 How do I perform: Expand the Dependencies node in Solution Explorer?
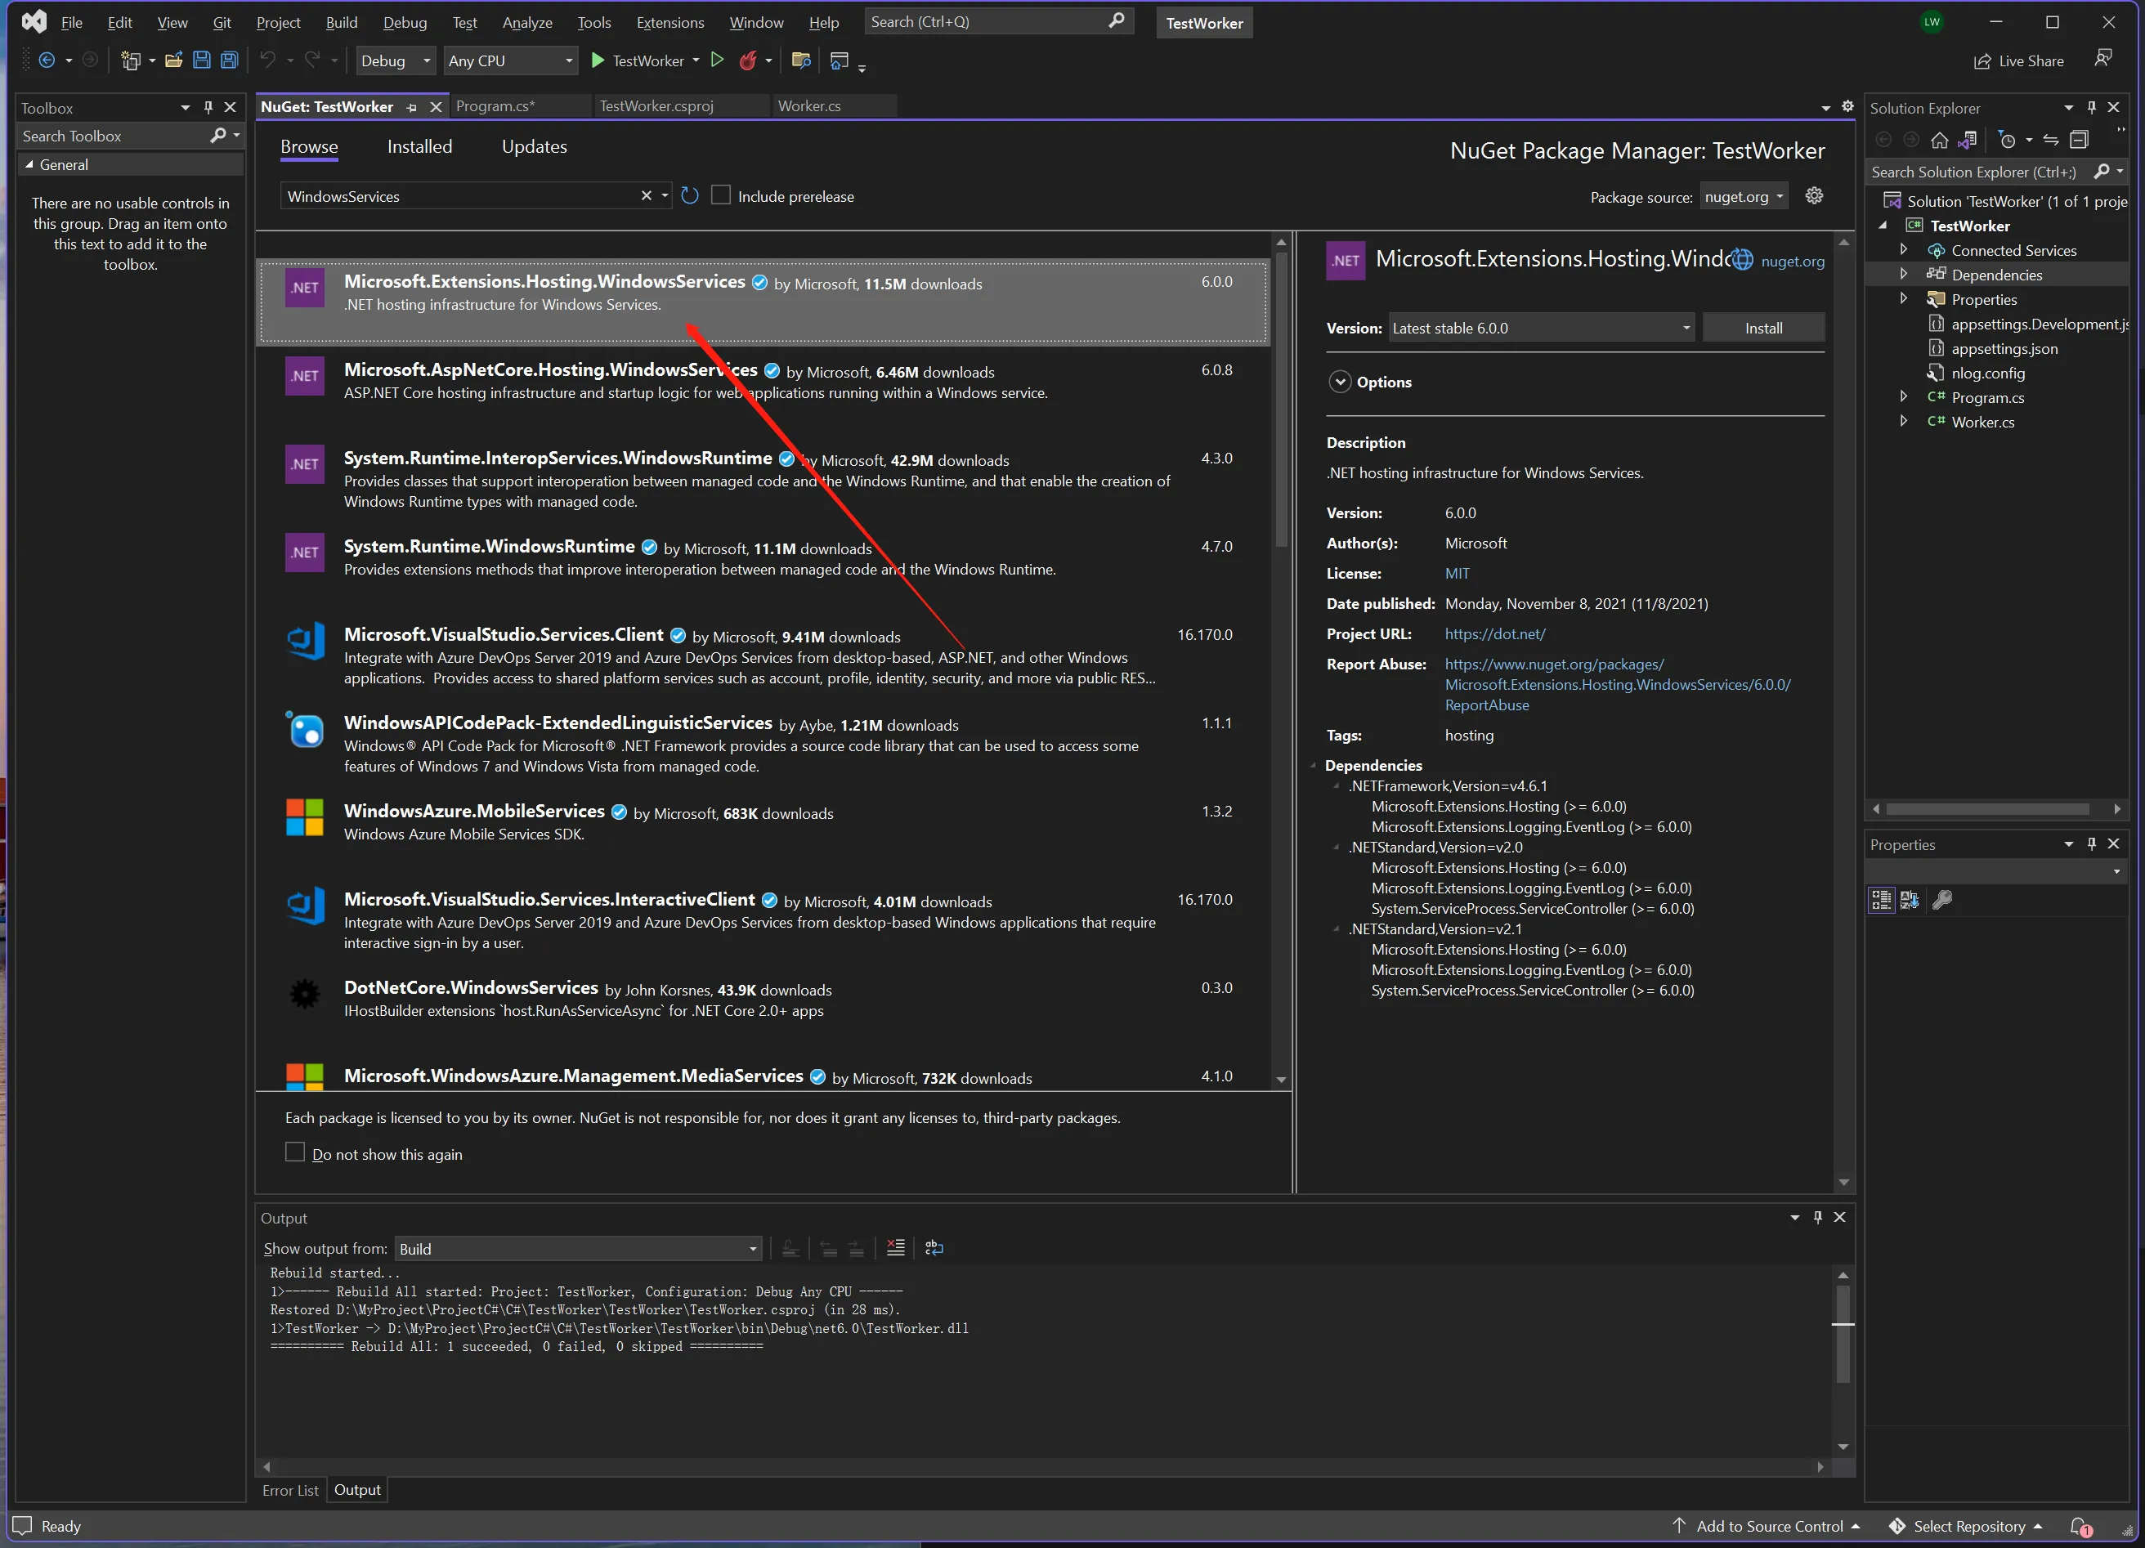pos(1904,275)
